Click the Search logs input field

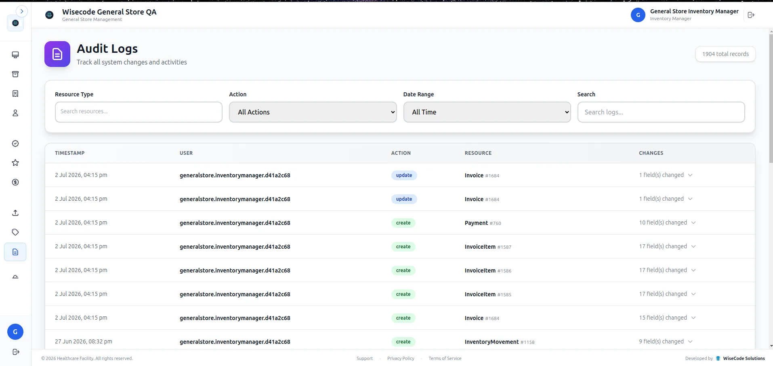661,112
